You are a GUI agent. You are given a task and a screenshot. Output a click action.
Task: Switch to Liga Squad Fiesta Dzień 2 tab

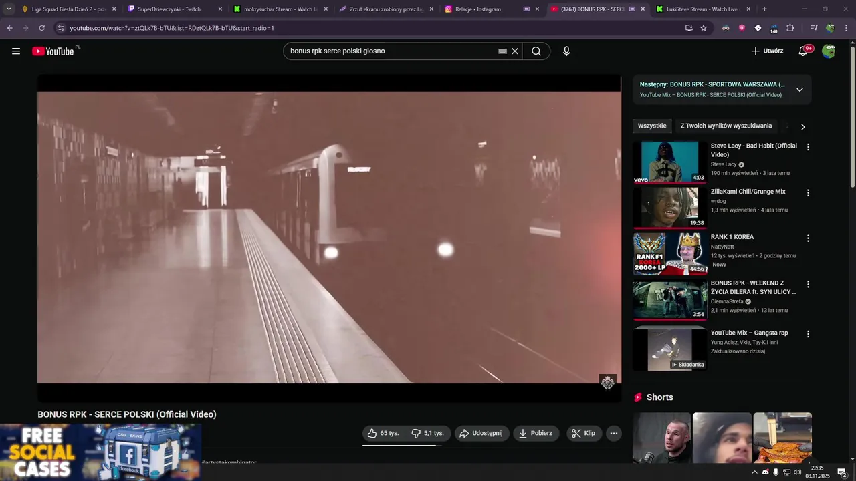[68, 9]
